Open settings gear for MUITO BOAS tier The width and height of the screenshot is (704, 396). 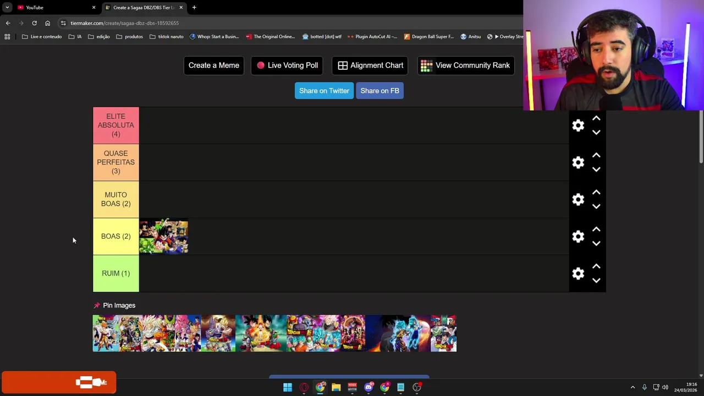click(x=578, y=199)
